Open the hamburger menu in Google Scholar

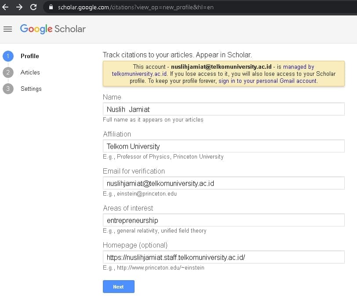[8, 29]
